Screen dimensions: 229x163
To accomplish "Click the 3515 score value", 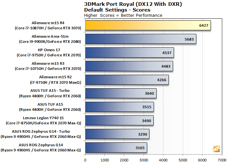I will tap(147, 107).
